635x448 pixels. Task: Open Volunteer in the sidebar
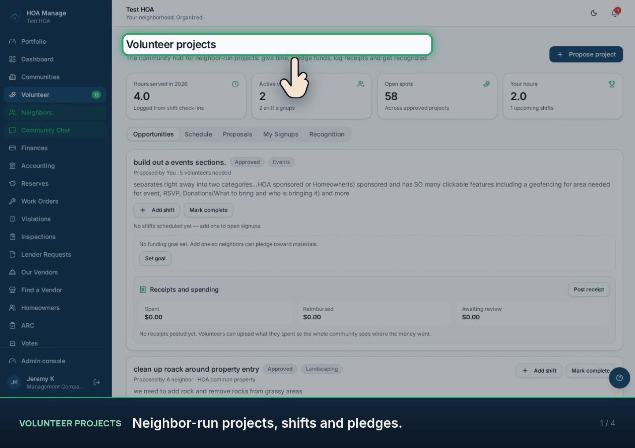coord(55,95)
